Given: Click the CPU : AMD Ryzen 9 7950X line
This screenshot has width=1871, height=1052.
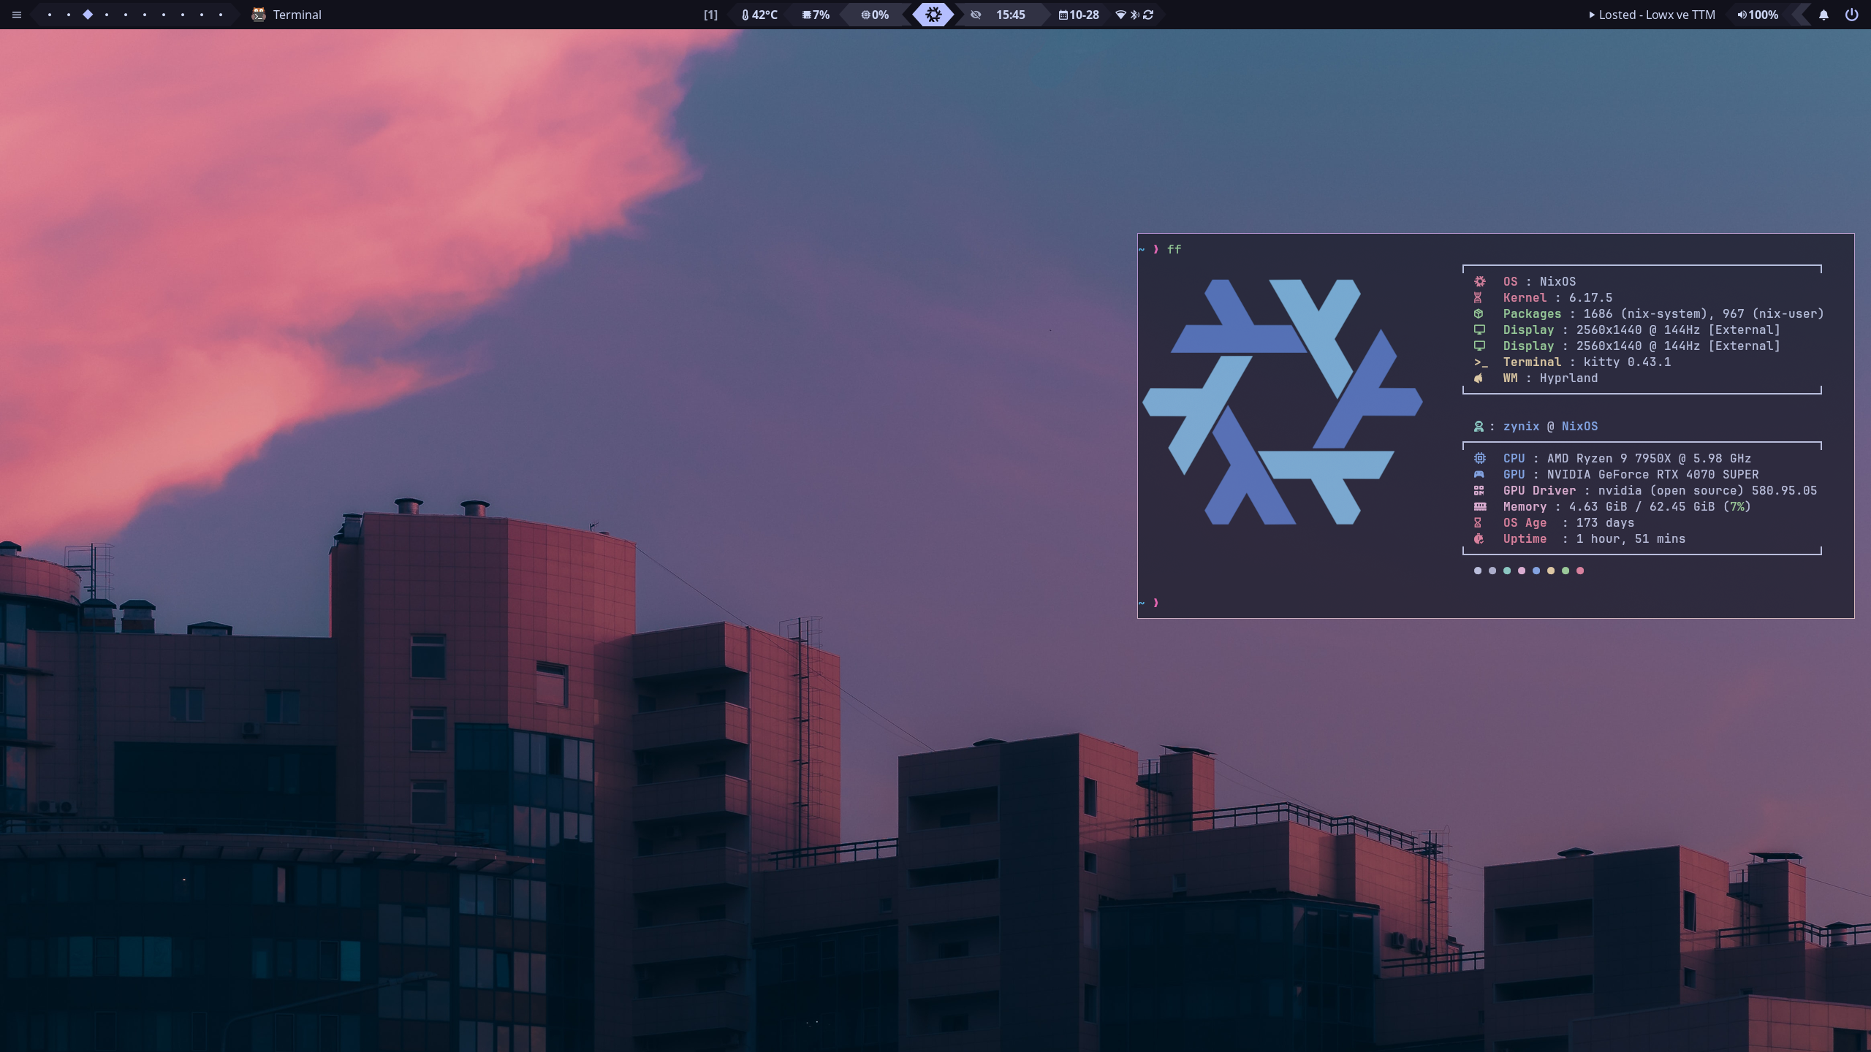Looking at the screenshot, I should [x=1627, y=458].
